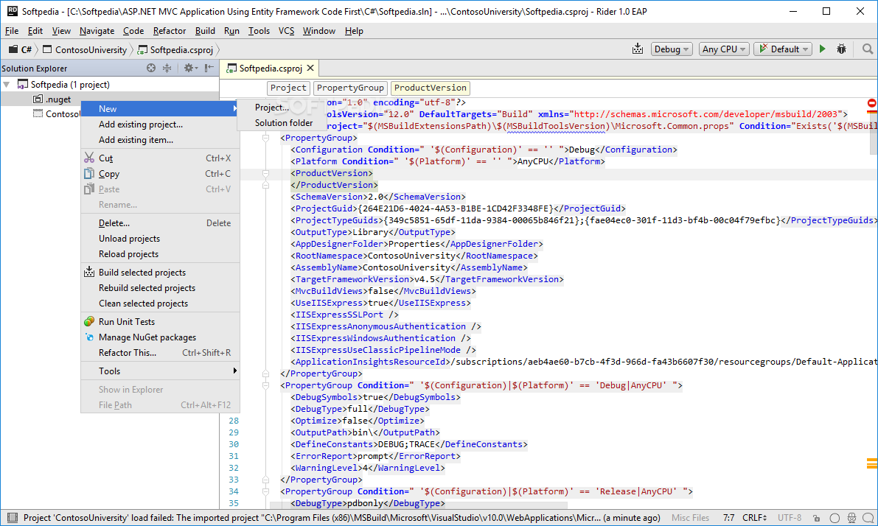Collapse the Debug|AnyCPU PropertyGroup fold
The image size is (878, 526).
point(266,385)
